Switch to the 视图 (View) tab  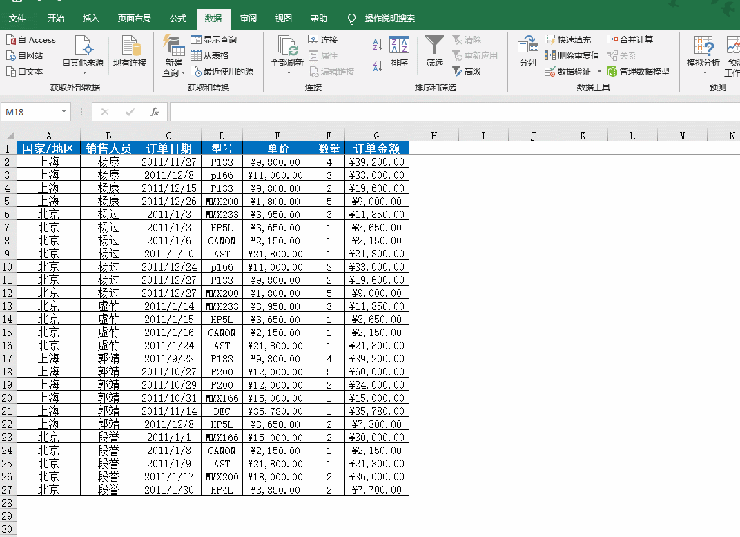coord(283,19)
